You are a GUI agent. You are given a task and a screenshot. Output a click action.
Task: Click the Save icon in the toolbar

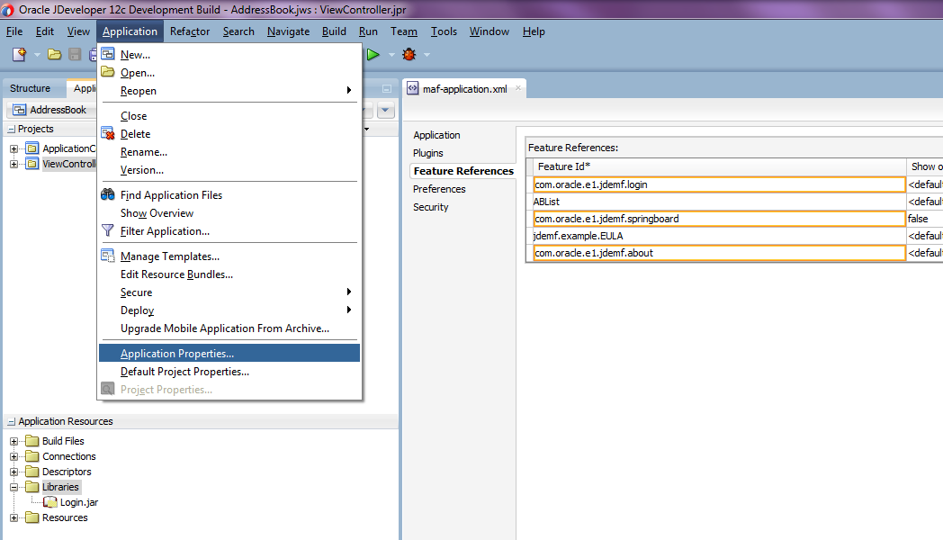point(74,54)
